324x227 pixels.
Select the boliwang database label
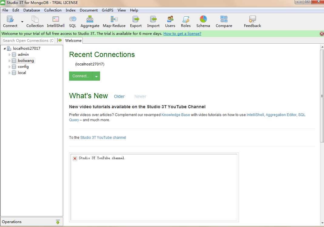[26, 61]
